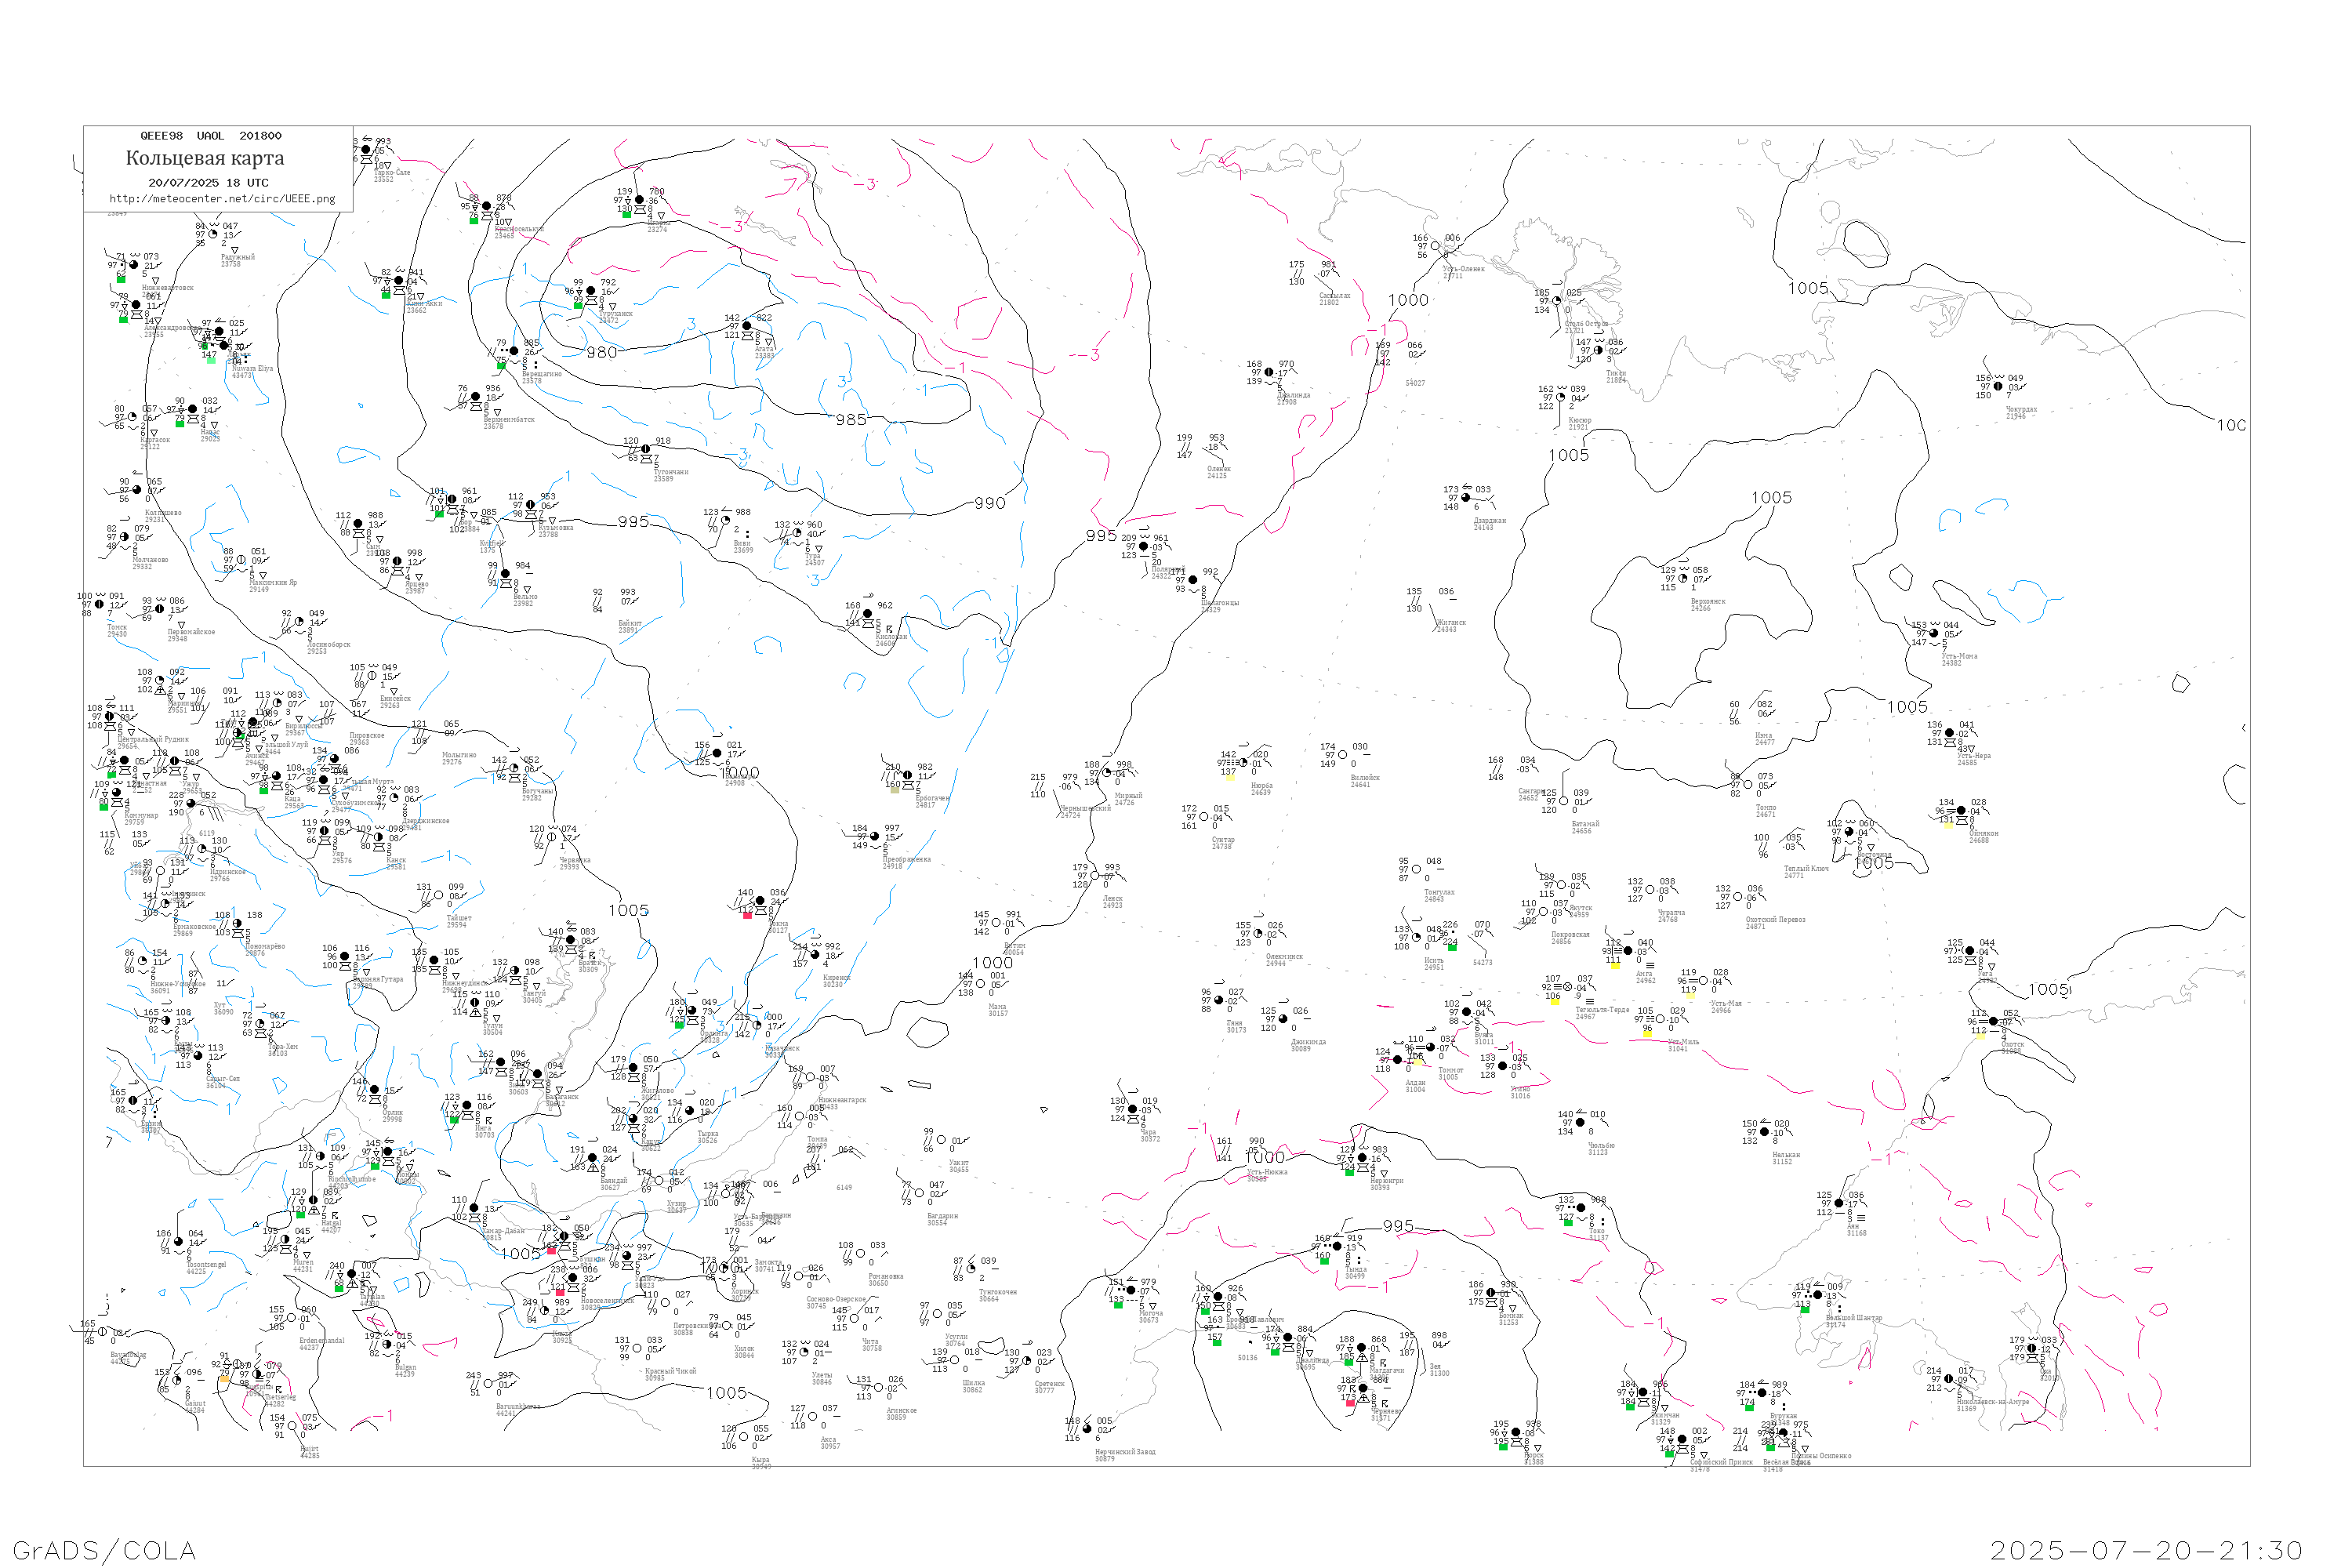2352x1568 pixels.
Task: Click the green square at Верещагино station
Action: click(x=501, y=366)
